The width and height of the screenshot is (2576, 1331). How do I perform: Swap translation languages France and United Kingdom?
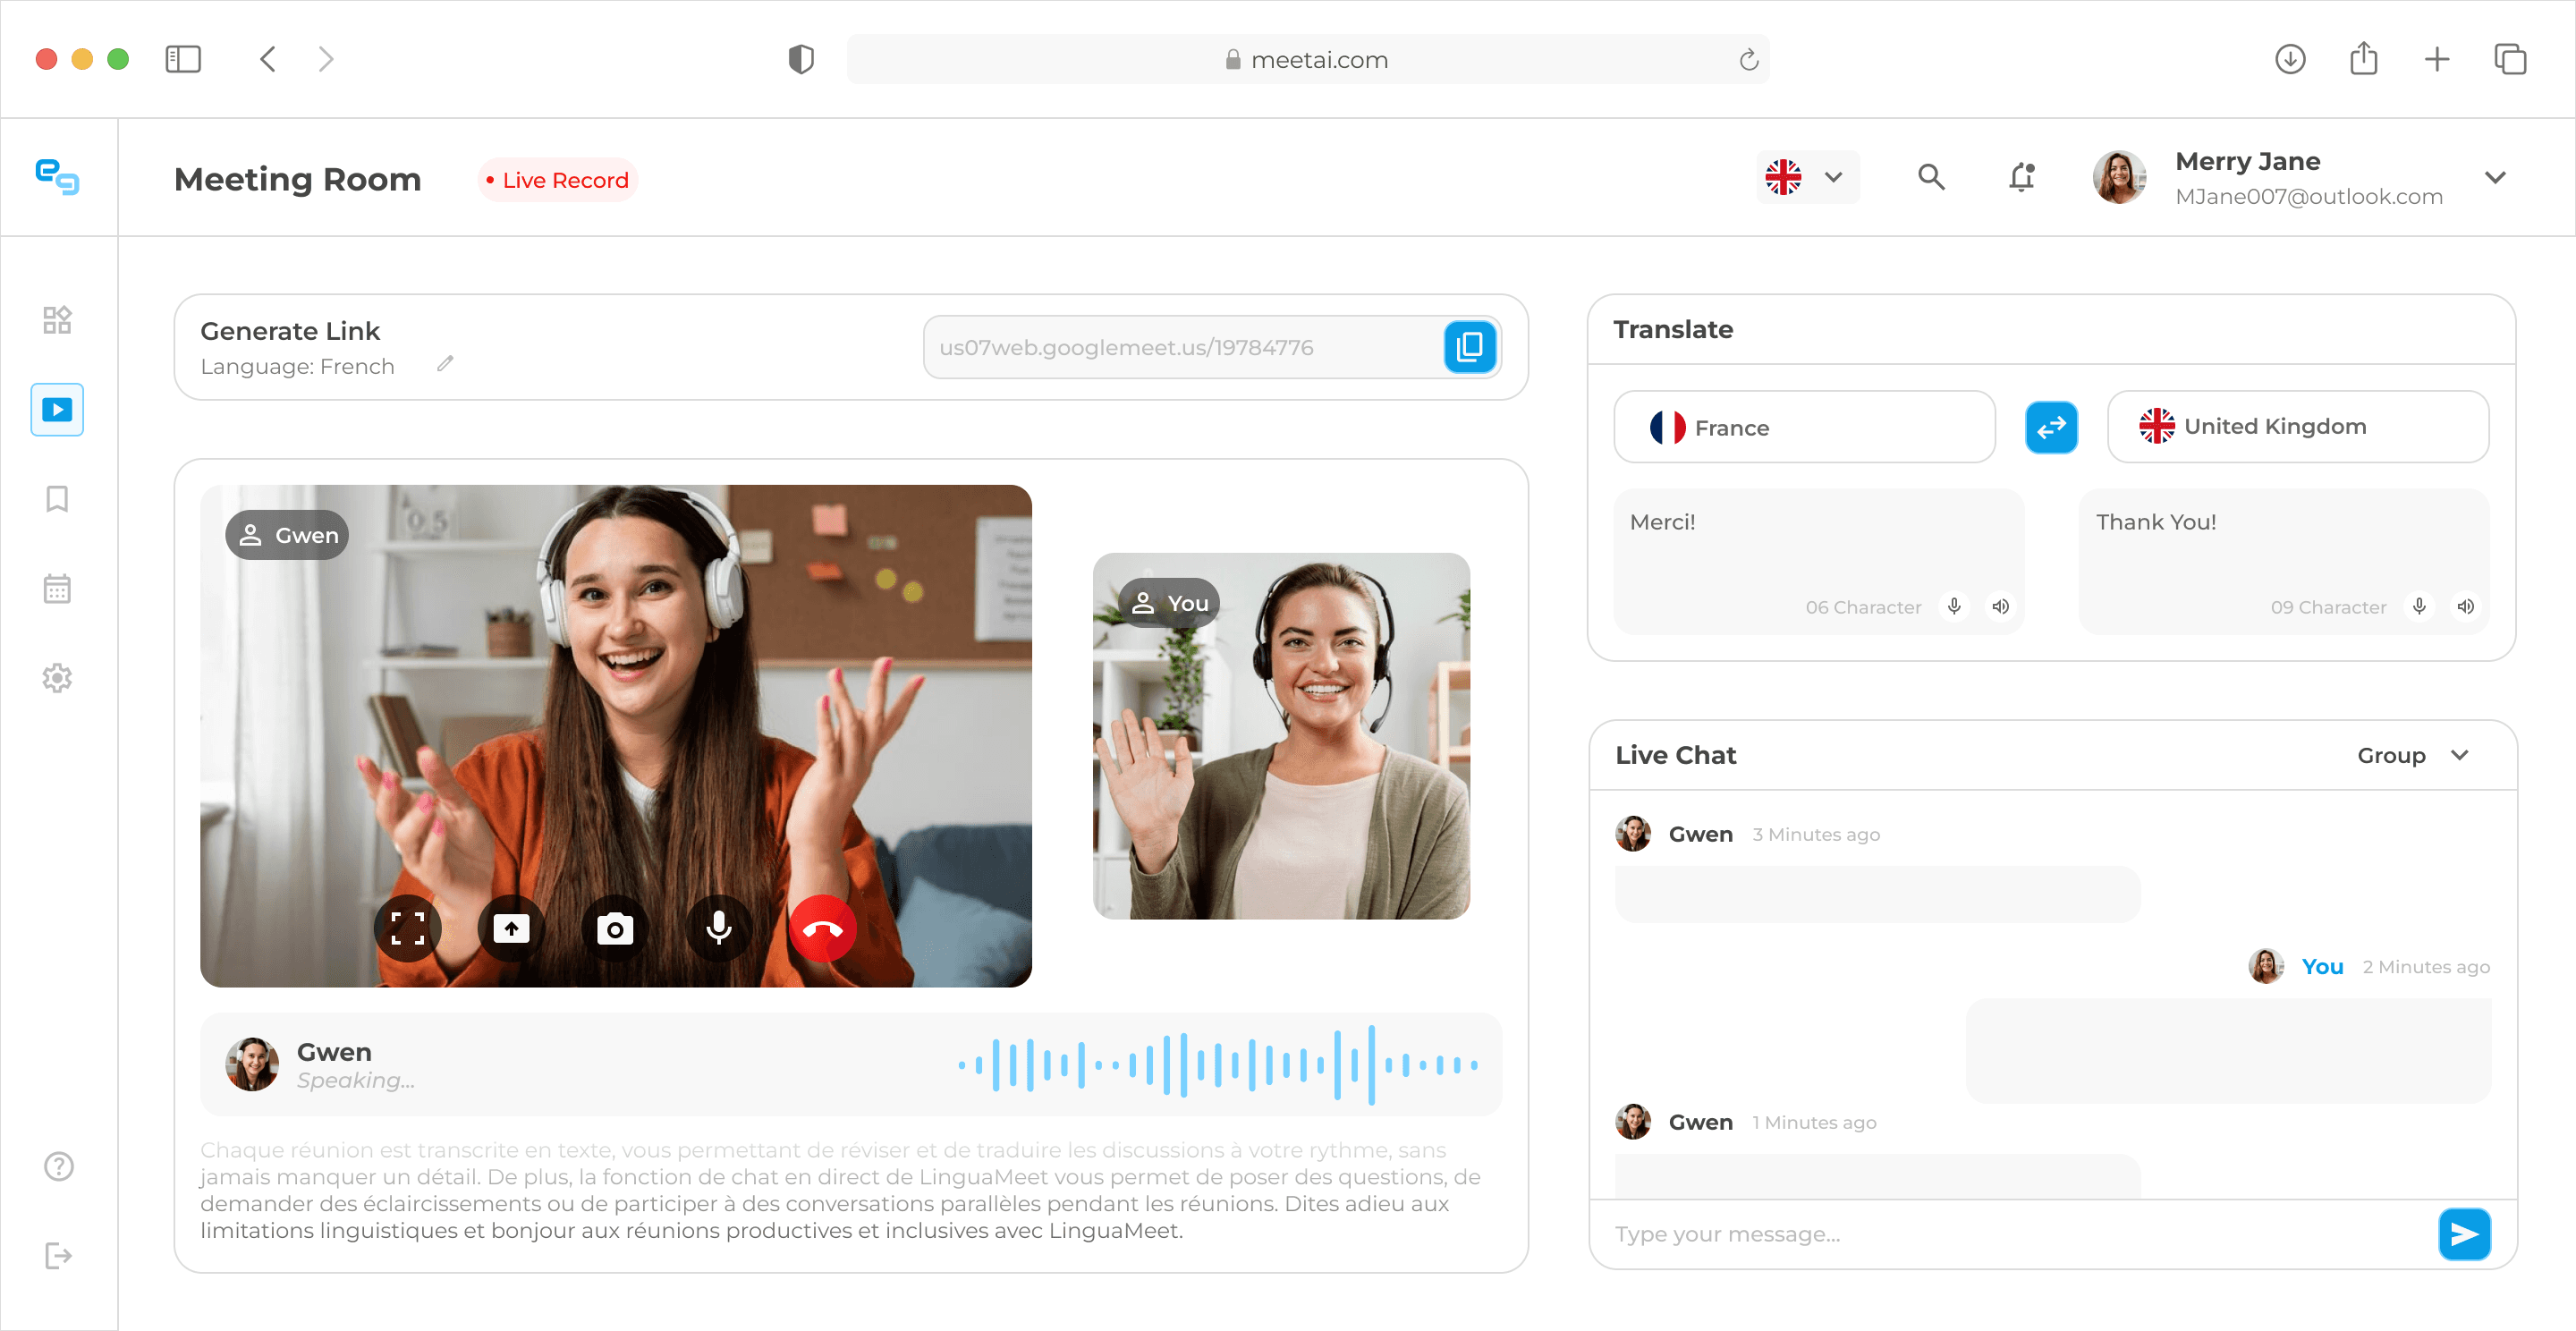click(x=2050, y=428)
